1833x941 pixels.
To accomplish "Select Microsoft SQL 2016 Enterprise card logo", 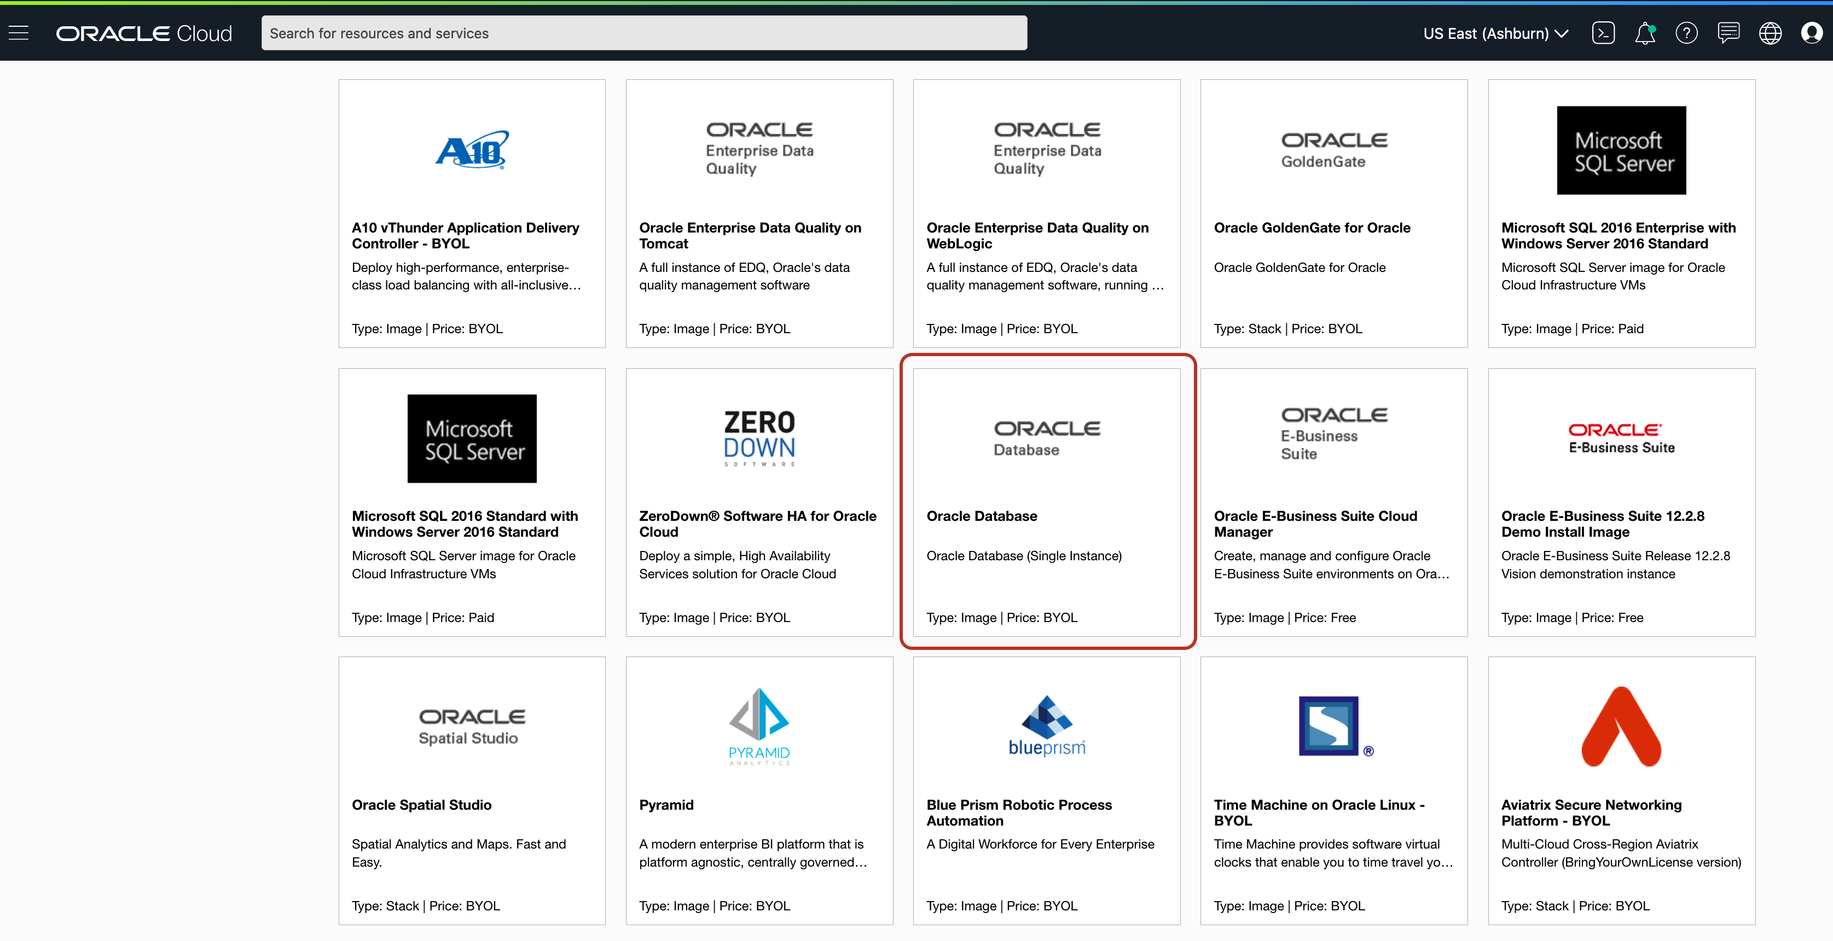I will (1621, 150).
